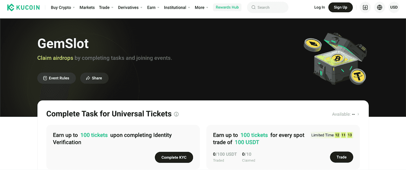Screen dimensions: 406x170
Task: Click the Log In link
Action: [x=320, y=8]
